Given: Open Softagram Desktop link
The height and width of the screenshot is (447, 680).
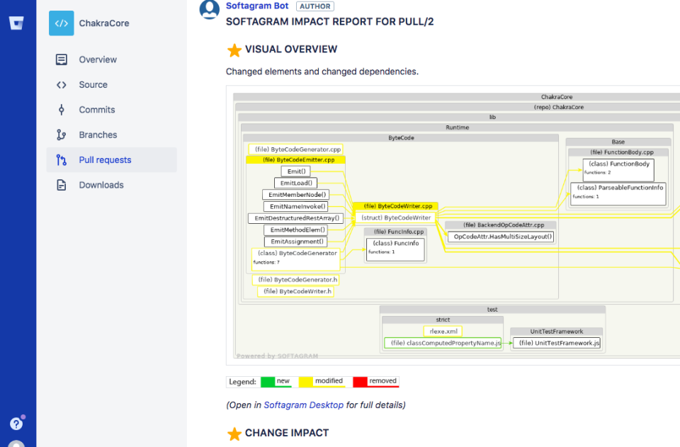Looking at the screenshot, I should click(303, 404).
